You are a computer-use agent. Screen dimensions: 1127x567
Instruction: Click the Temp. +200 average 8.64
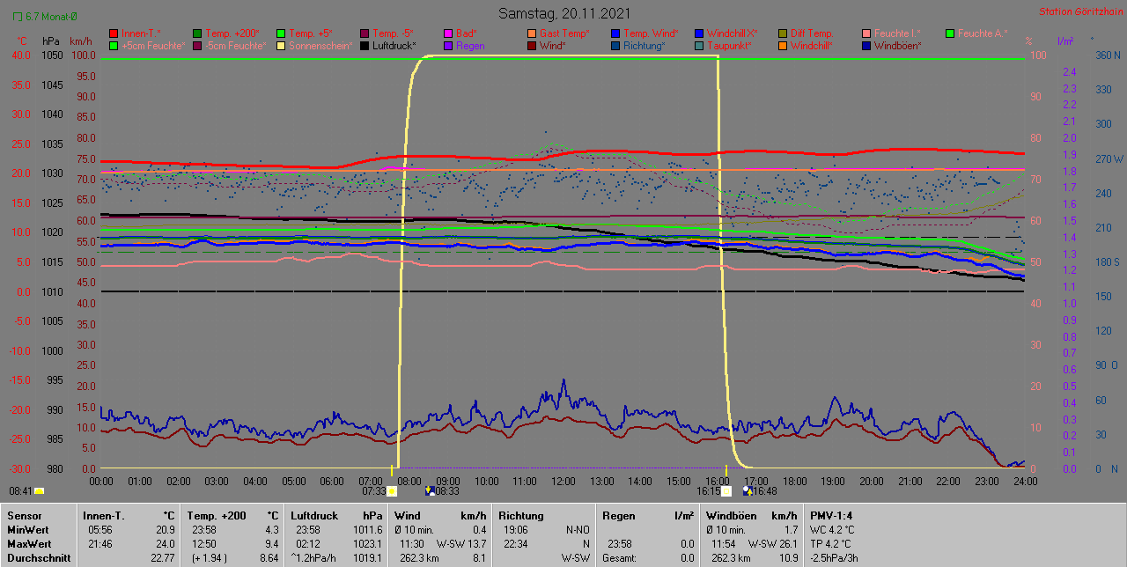click(x=268, y=558)
